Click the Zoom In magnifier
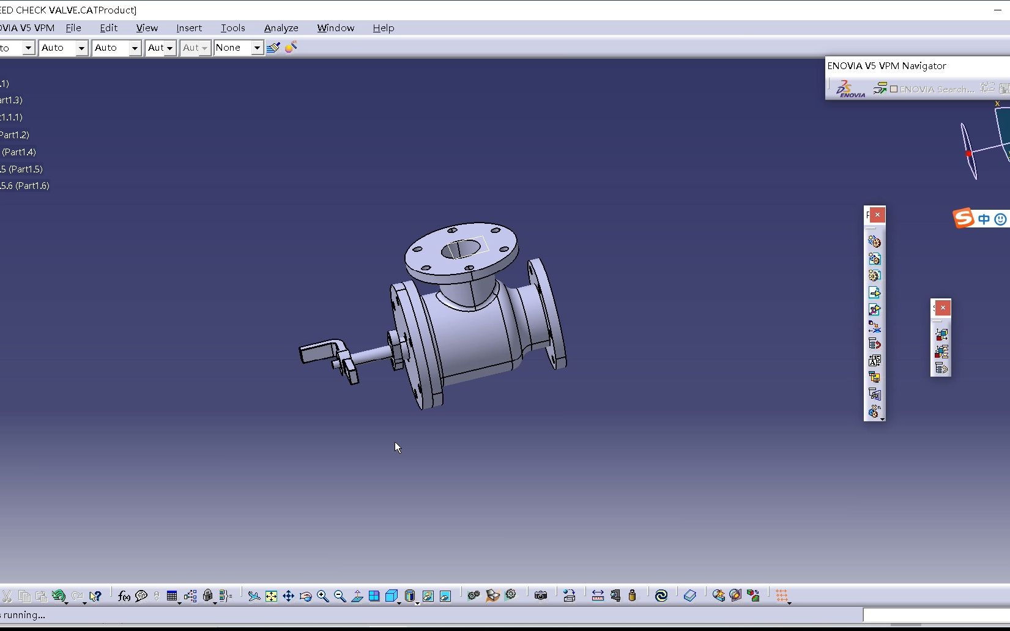 323,596
